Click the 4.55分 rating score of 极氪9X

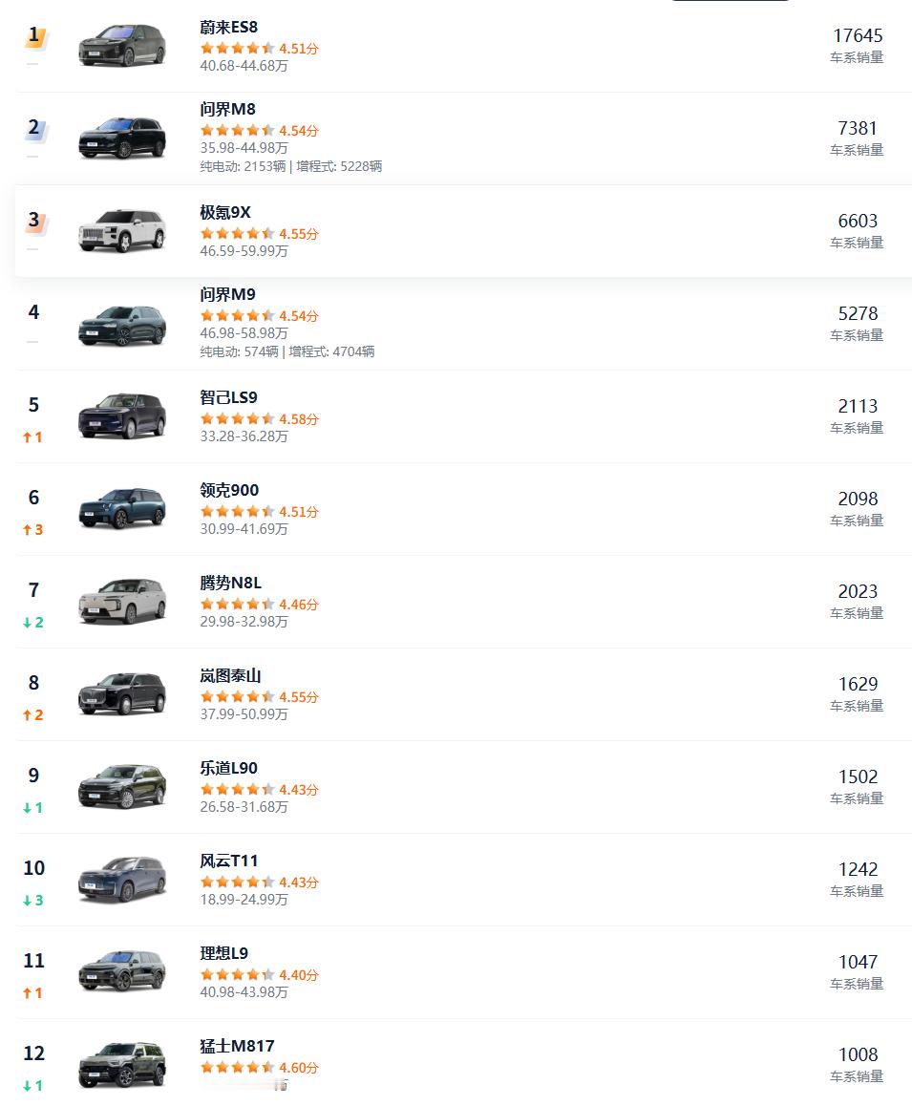[x=299, y=234]
